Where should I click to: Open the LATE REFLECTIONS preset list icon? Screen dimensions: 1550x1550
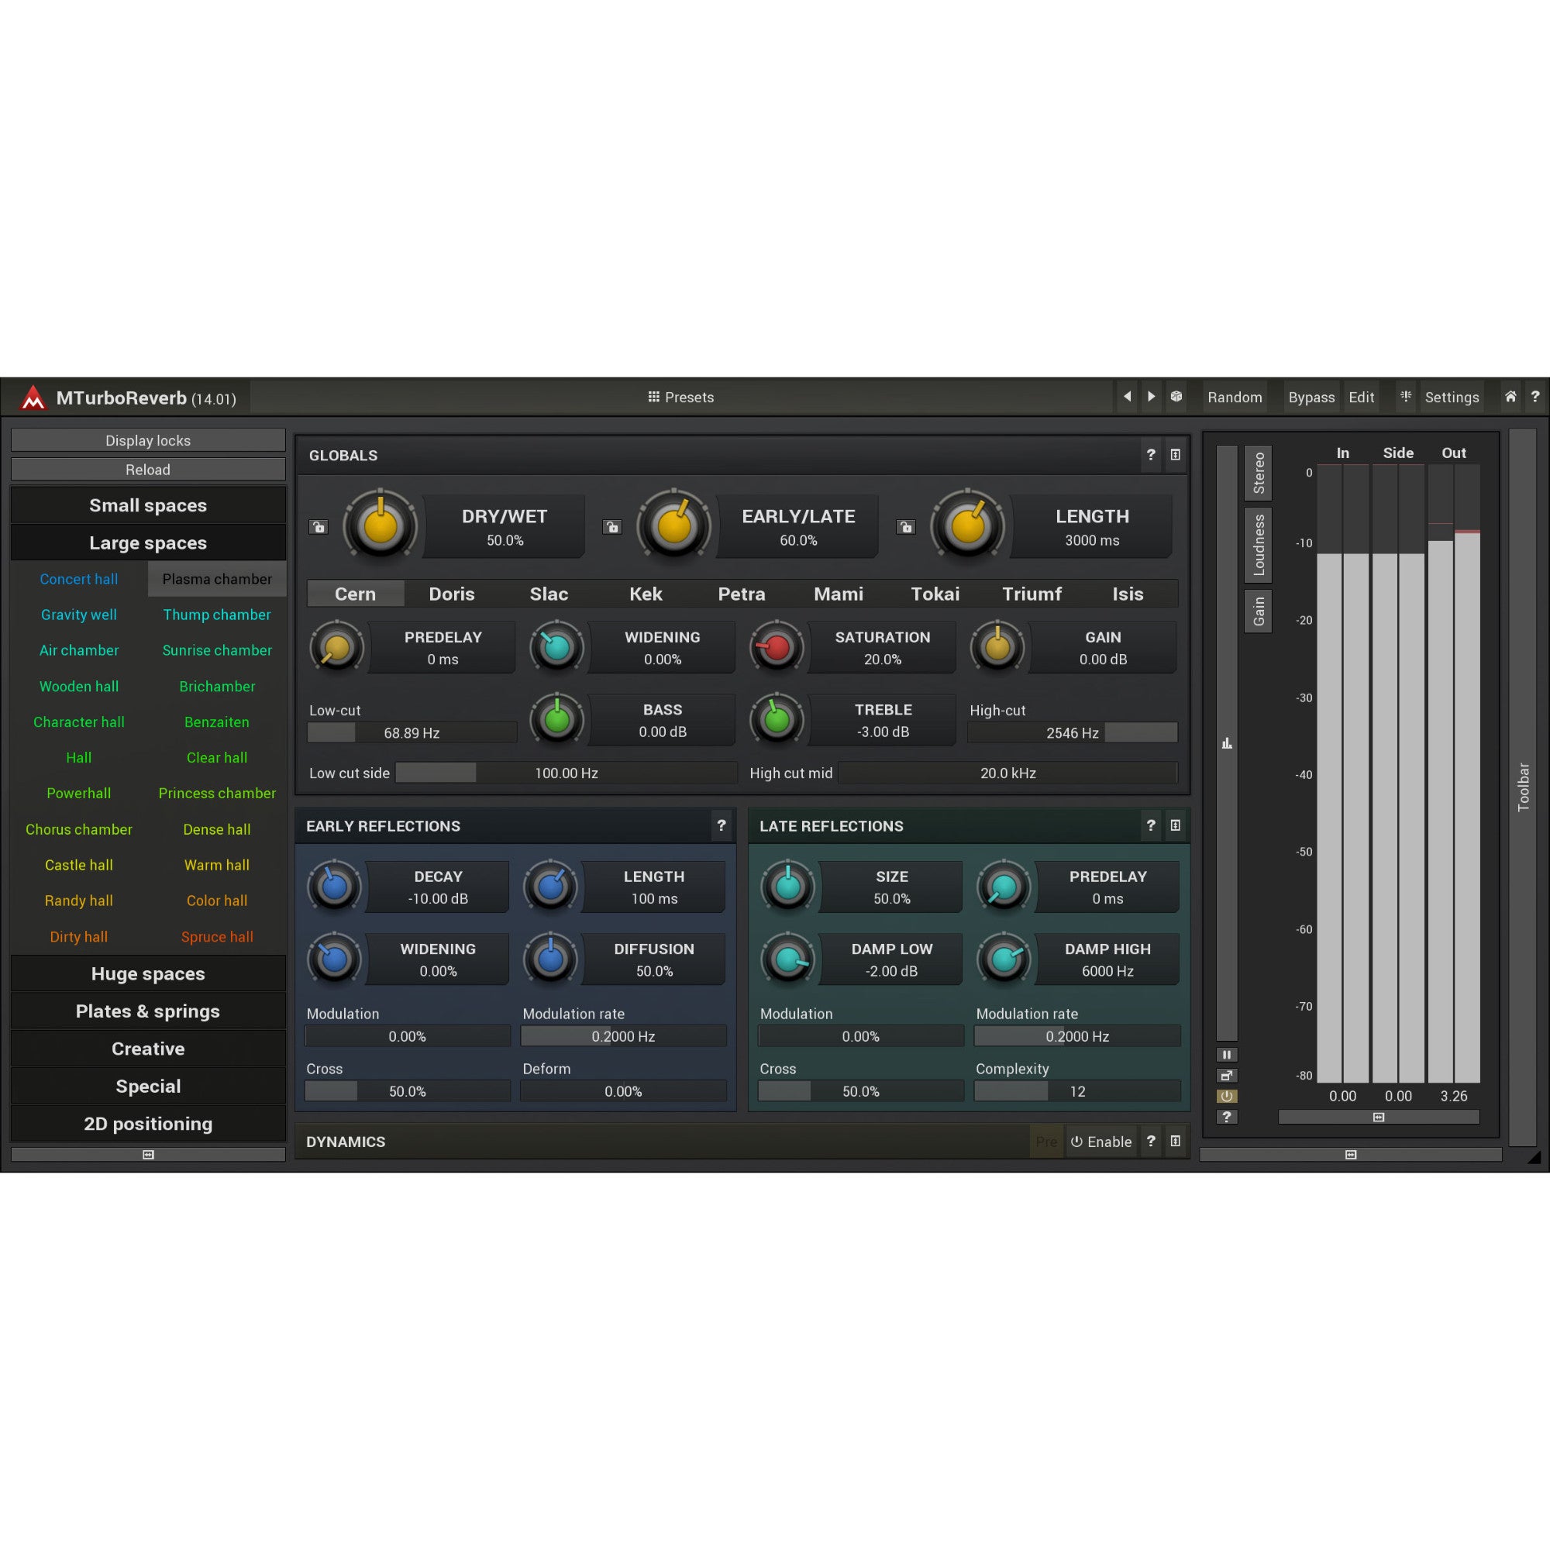1176,825
